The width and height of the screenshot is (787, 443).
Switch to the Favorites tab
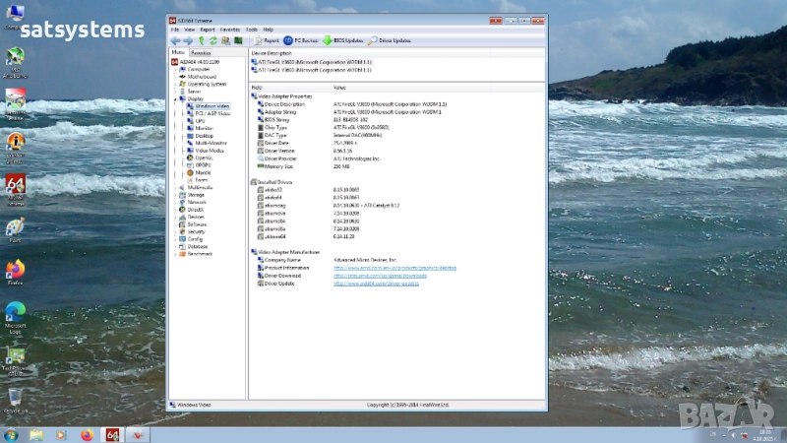click(201, 53)
